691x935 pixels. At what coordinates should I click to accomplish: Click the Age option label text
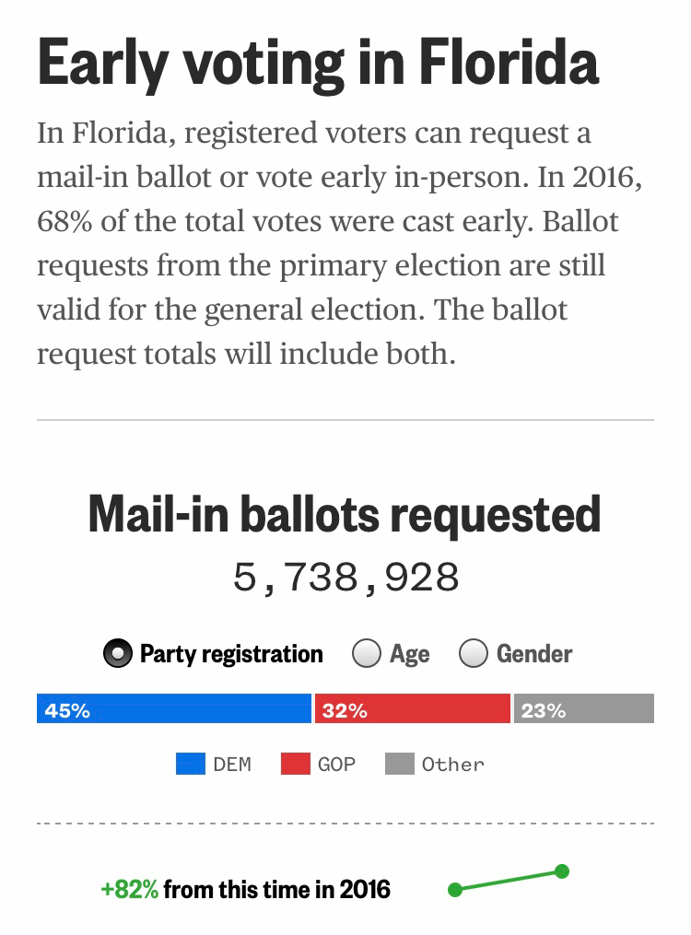click(x=410, y=654)
